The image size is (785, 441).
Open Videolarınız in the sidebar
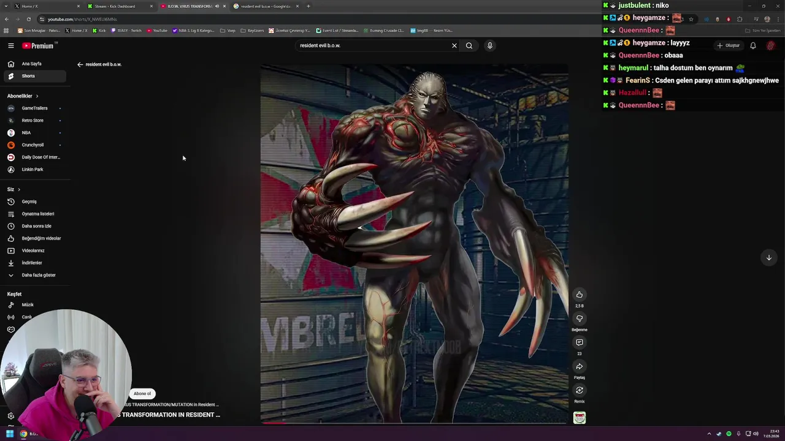point(34,251)
